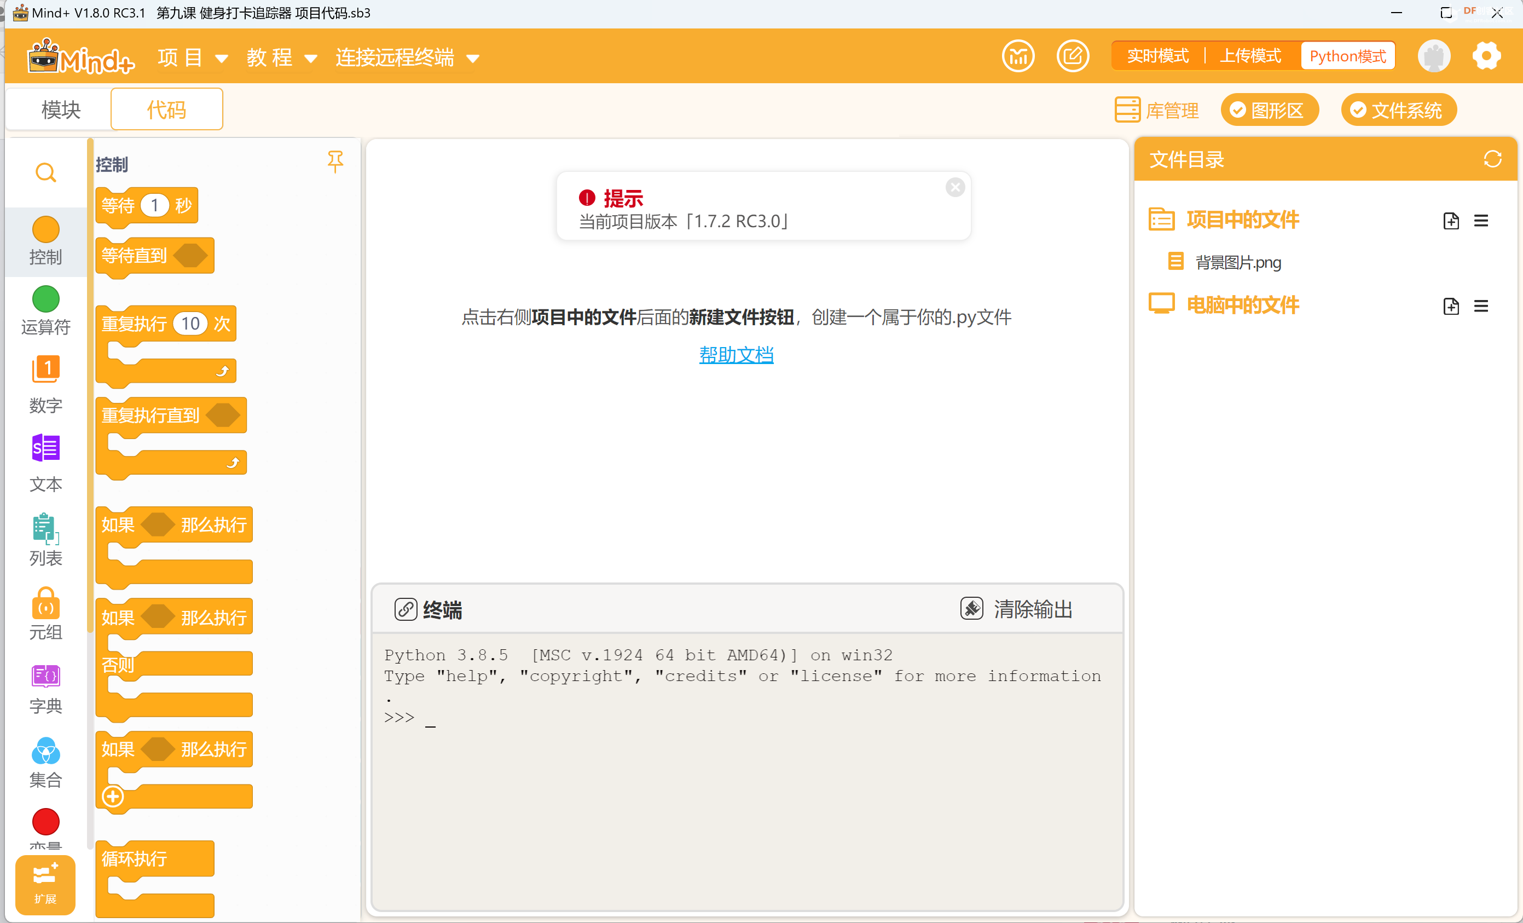Refresh the 文件目录 file directory

pyautogui.click(x=1492, y=159)
